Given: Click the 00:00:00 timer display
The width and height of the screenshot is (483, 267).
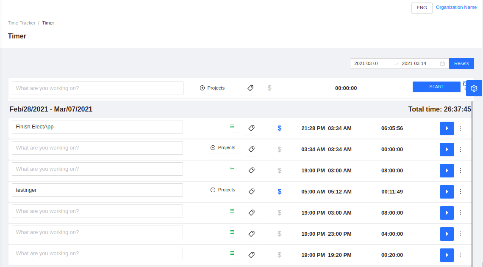Looking at the screenshot, I should 346,88.
